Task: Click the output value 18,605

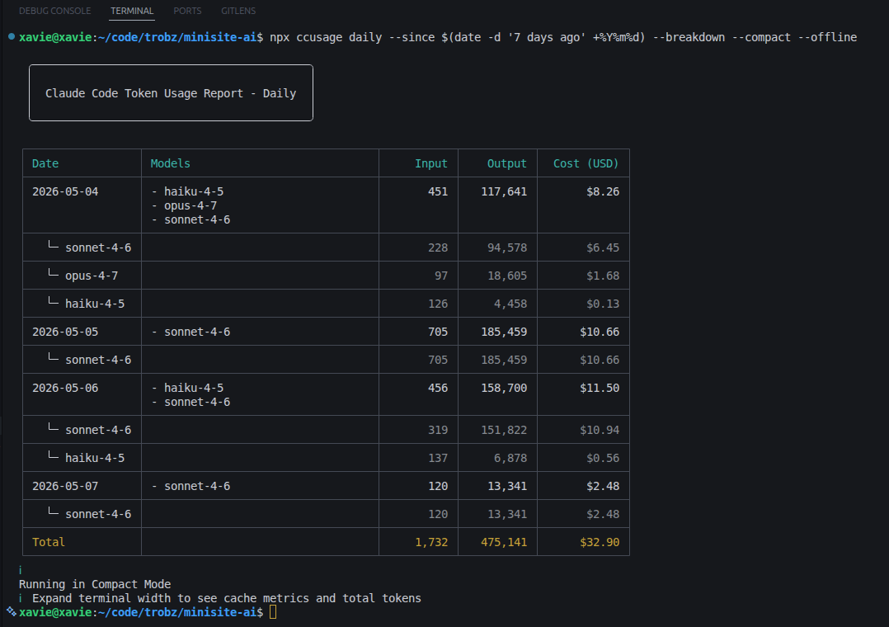Action: [507, 276]
